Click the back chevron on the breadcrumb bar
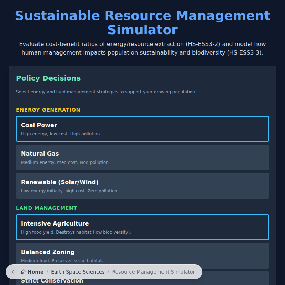This screenshot has width=285, height=285. [x=13, y=271]
